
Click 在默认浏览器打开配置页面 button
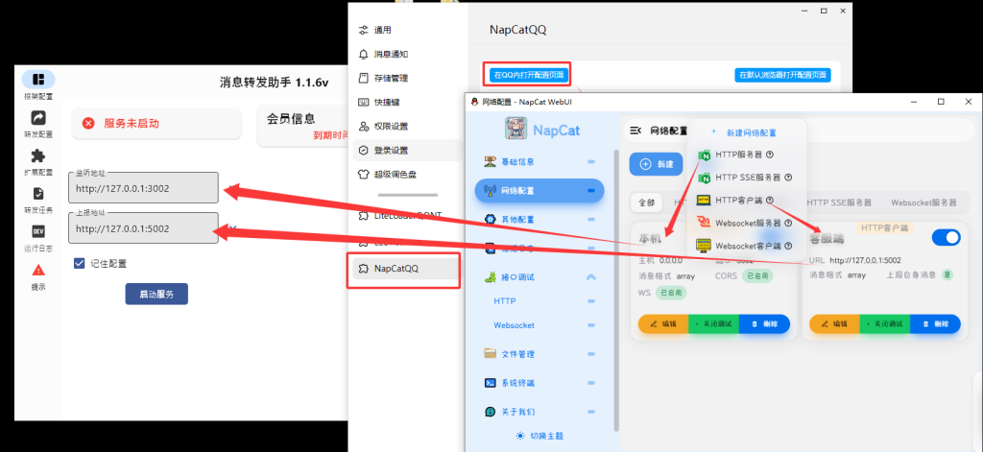pos(782,75)
